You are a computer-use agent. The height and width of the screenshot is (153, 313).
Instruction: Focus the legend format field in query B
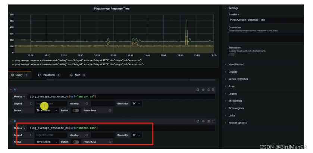coord(51,135)
